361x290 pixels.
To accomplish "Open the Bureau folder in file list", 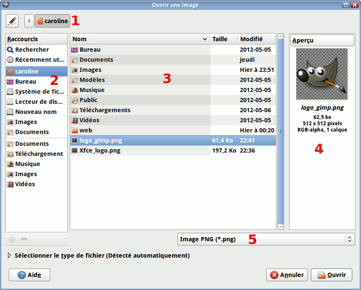I will pos(90,50).
